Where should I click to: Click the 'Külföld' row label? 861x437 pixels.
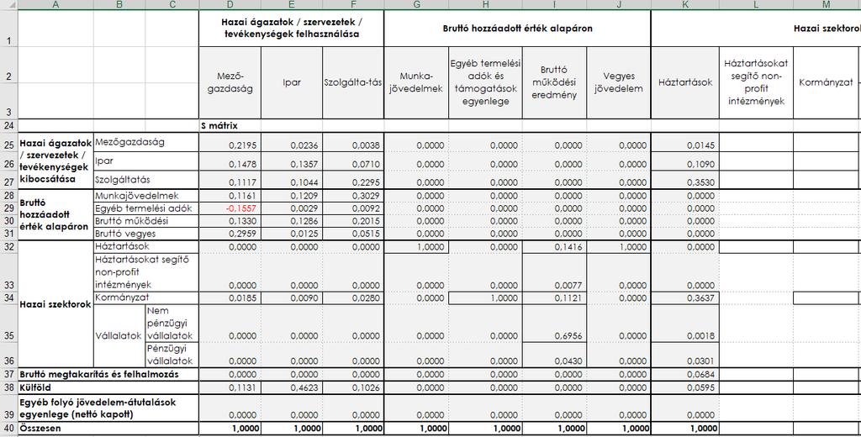pyautogui.click(x=108, y=387)
